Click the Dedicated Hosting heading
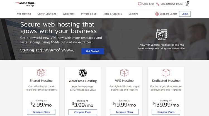Viewport: 209px width, 116px height. pyautogui.click(x=166, y=81)
